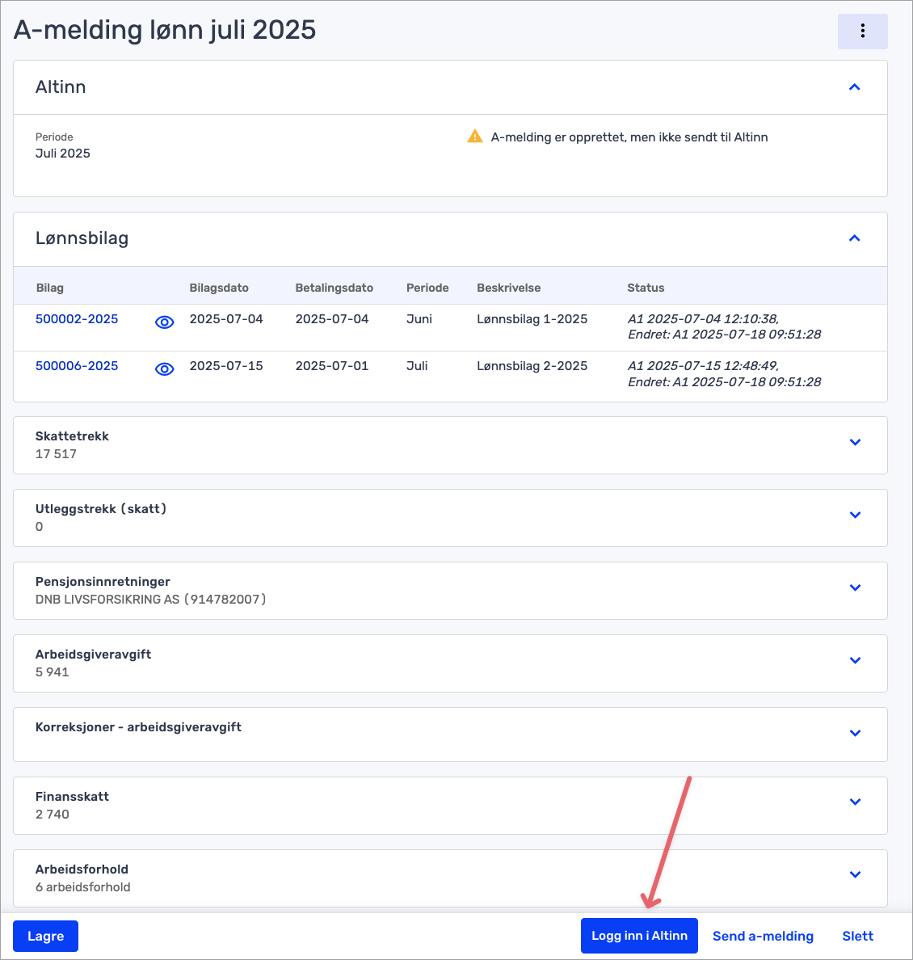Click the Juni period cell
This screenshot has width=913, height=960.
pos(419,319)
